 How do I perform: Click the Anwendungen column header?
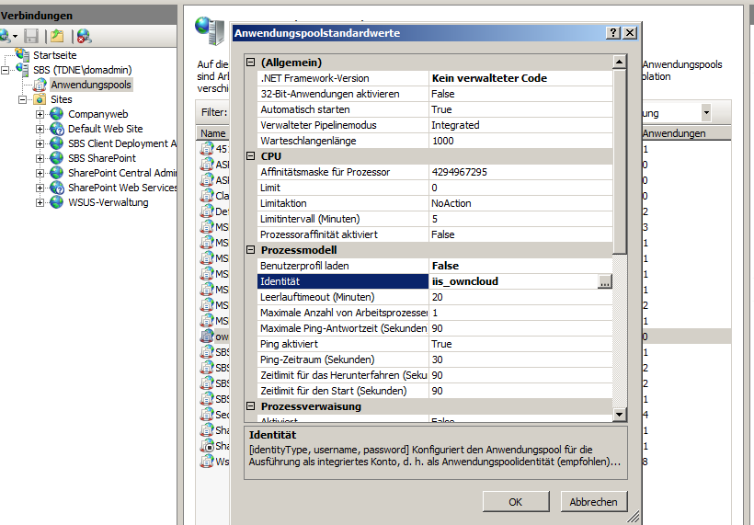(686, 133)
